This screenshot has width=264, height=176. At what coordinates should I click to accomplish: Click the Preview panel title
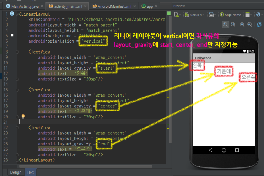click(179, 6)
